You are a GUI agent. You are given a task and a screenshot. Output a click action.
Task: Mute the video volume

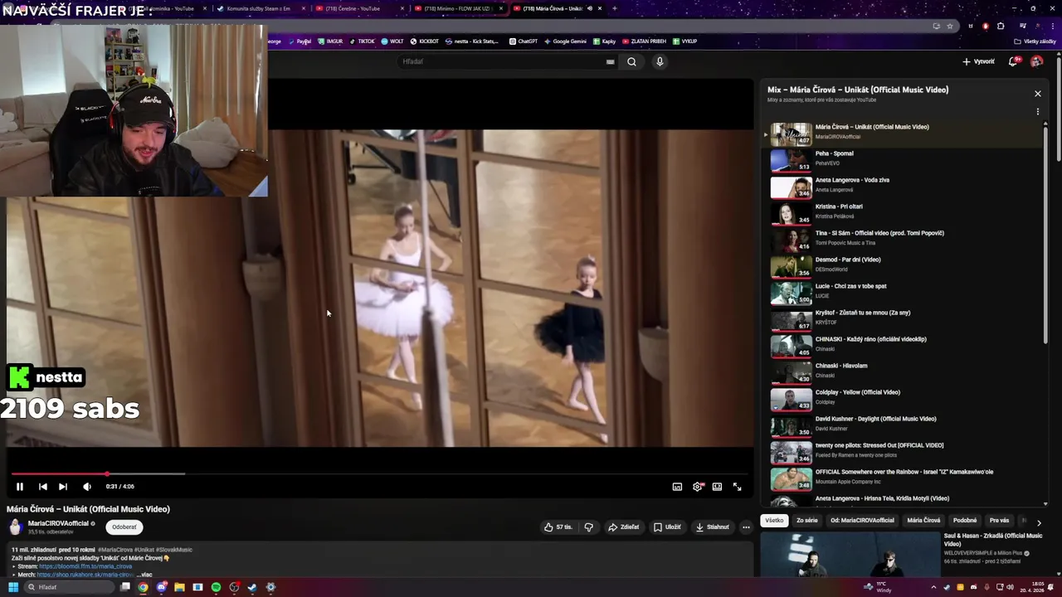click(x=87, y=487)
